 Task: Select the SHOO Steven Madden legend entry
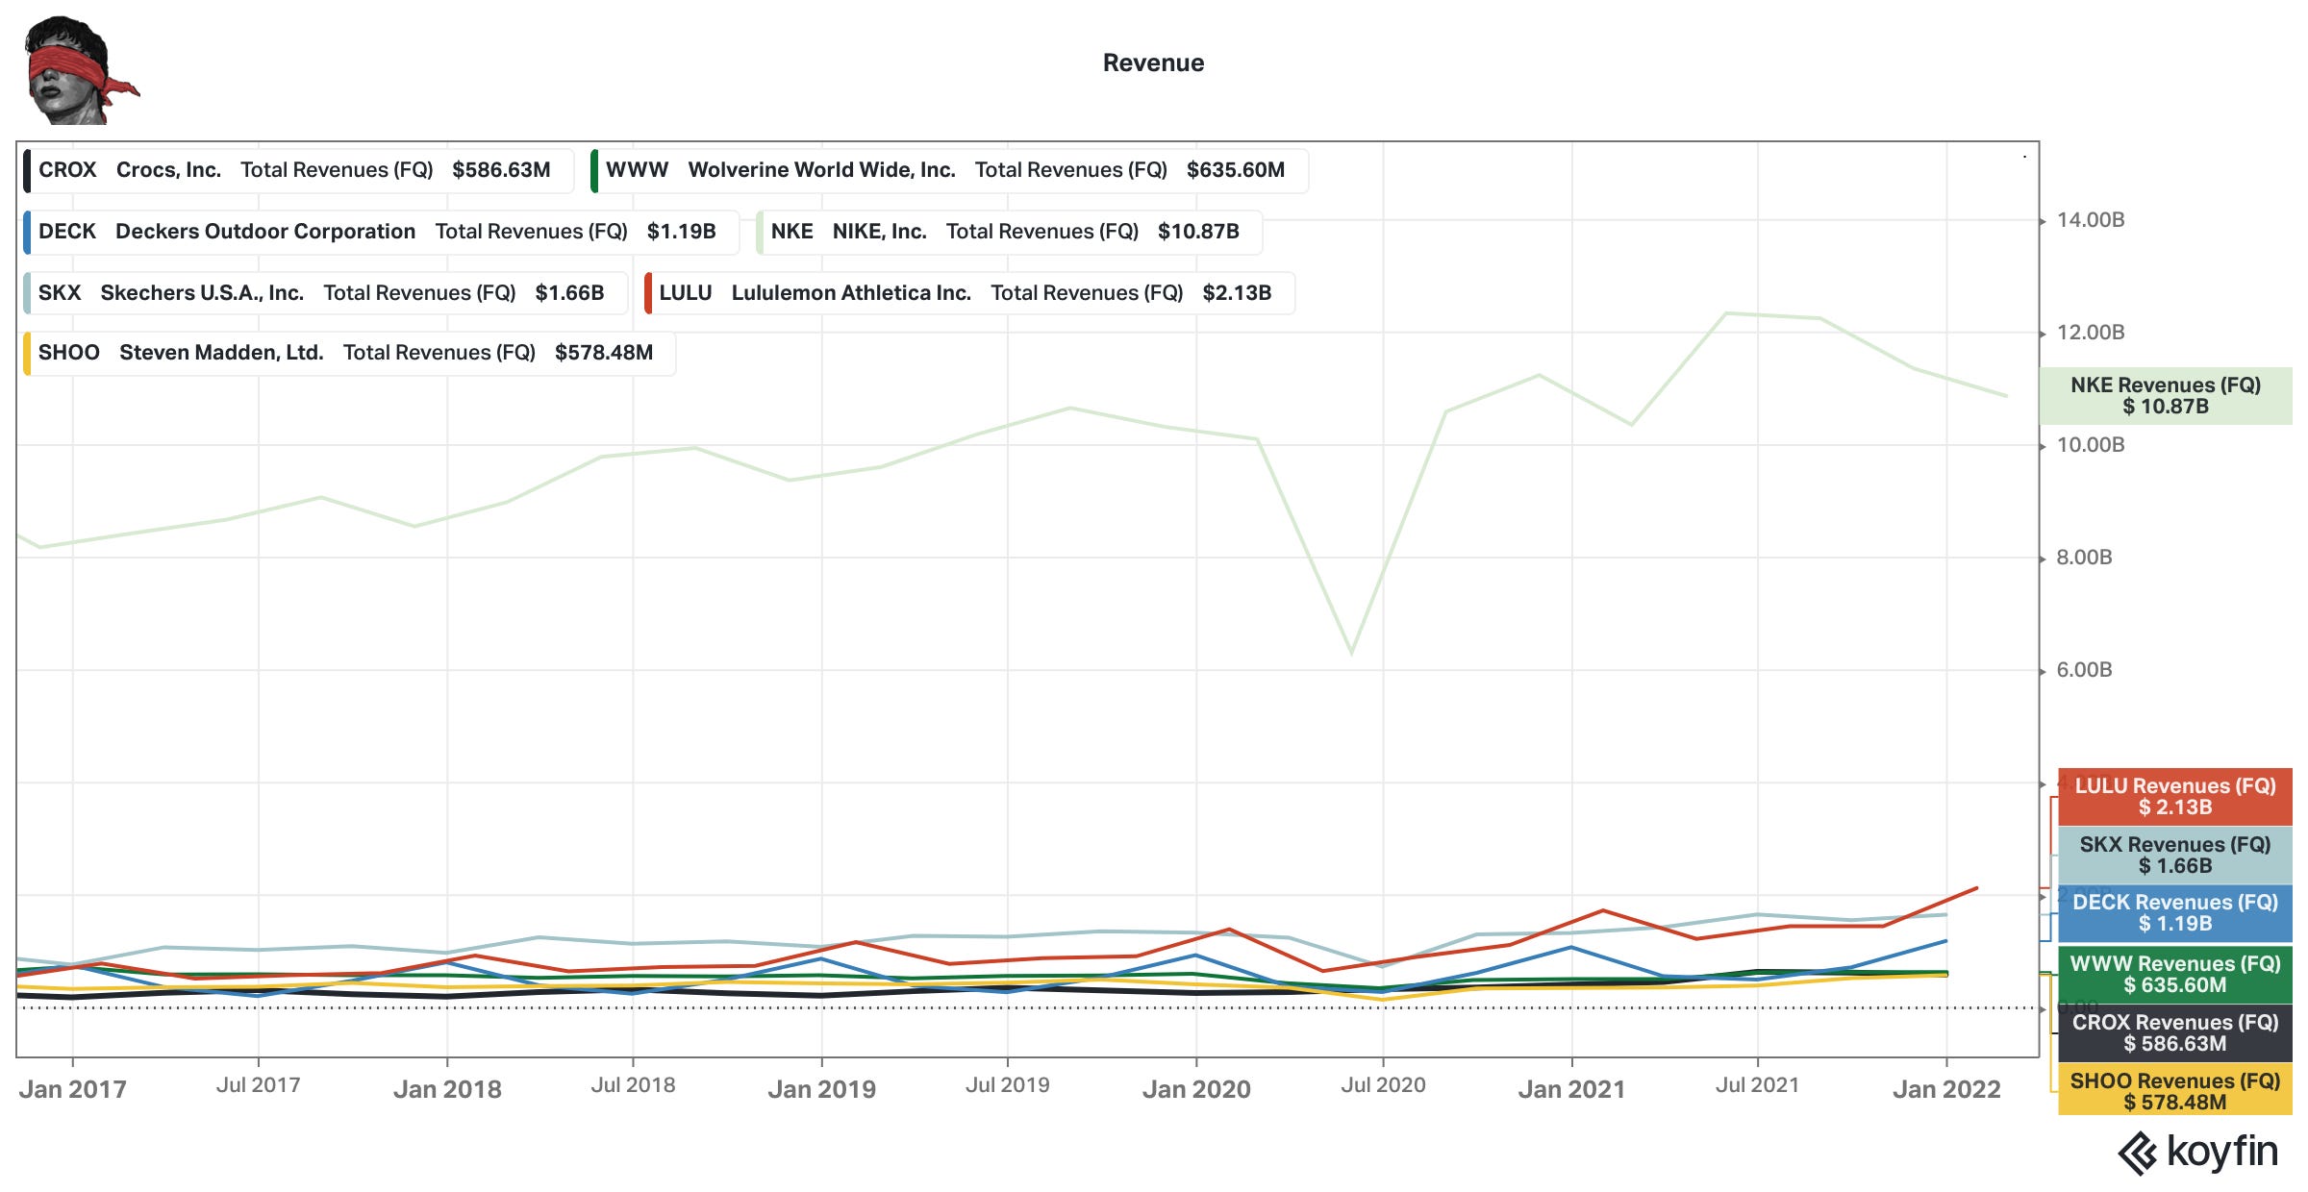349,353
